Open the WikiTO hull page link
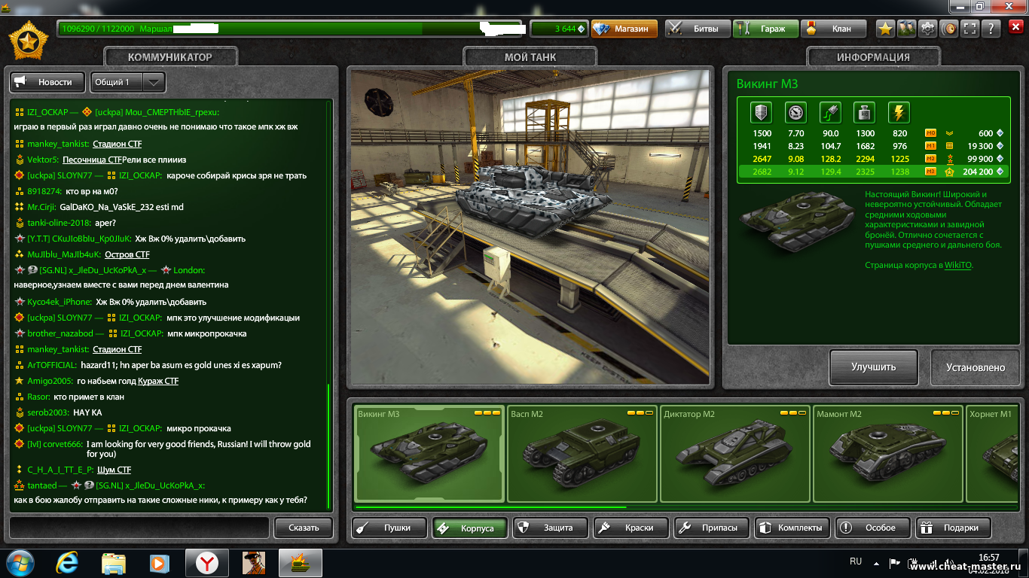 (957, 265)
